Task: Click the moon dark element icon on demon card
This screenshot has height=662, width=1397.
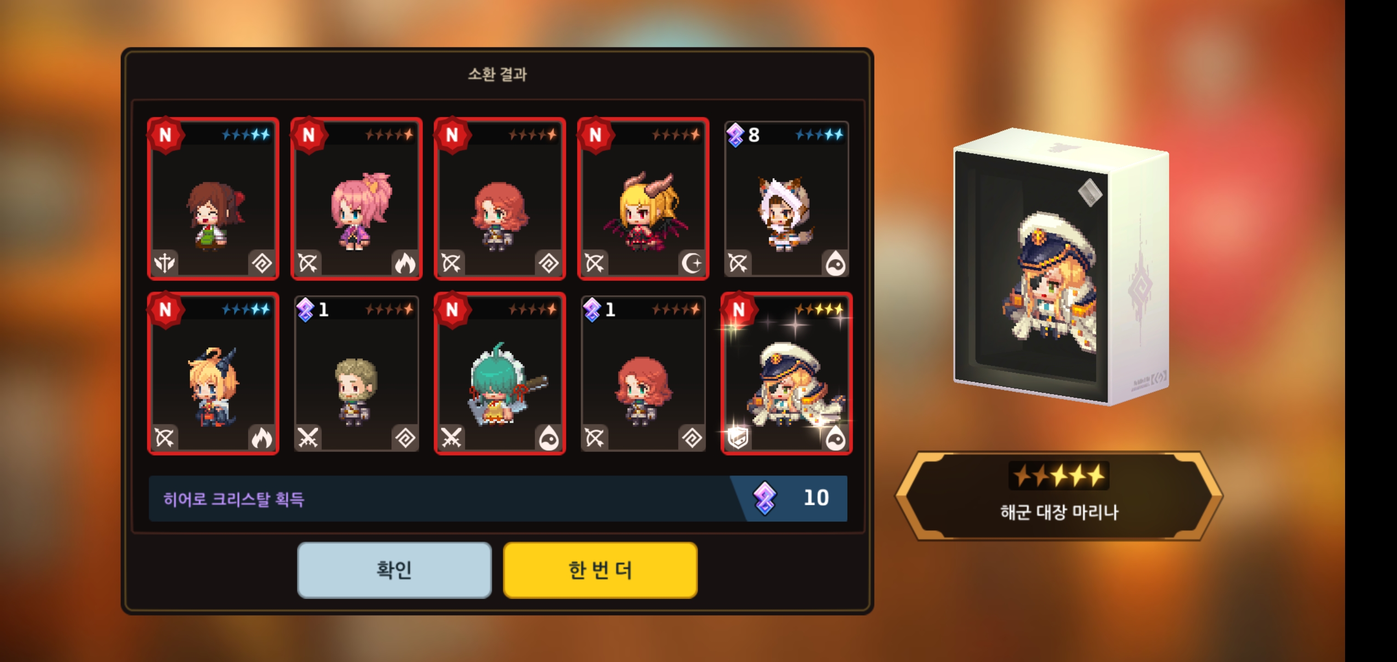Action: [x=692, y=263]
